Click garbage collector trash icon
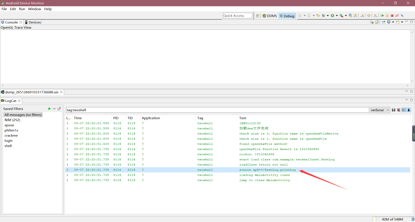 point(413,219)
